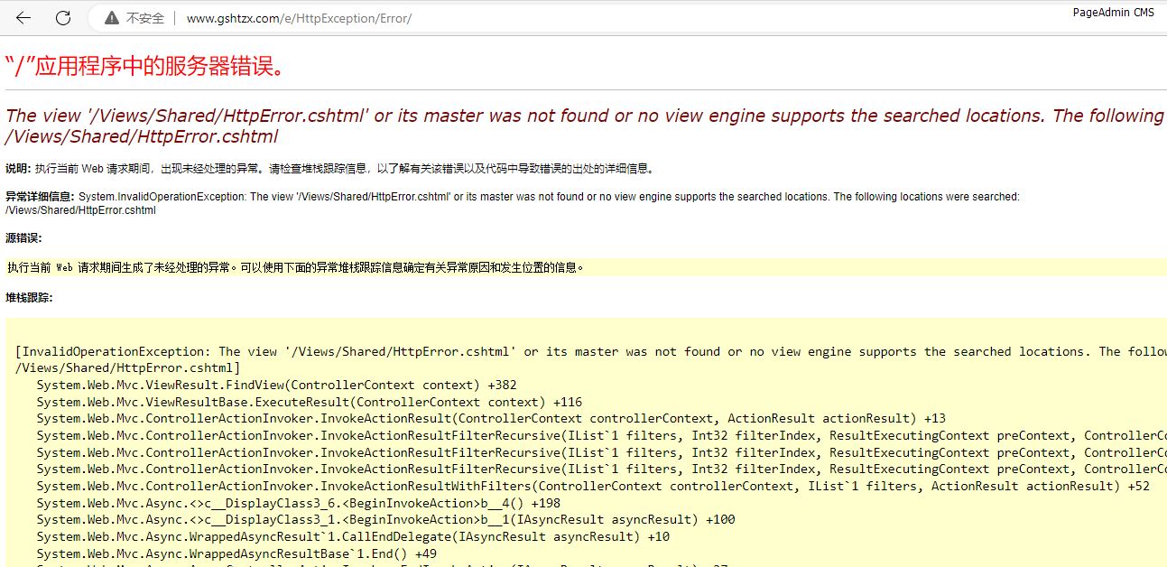Click the not-secure warning triangle icon

(x=112, y=18)
